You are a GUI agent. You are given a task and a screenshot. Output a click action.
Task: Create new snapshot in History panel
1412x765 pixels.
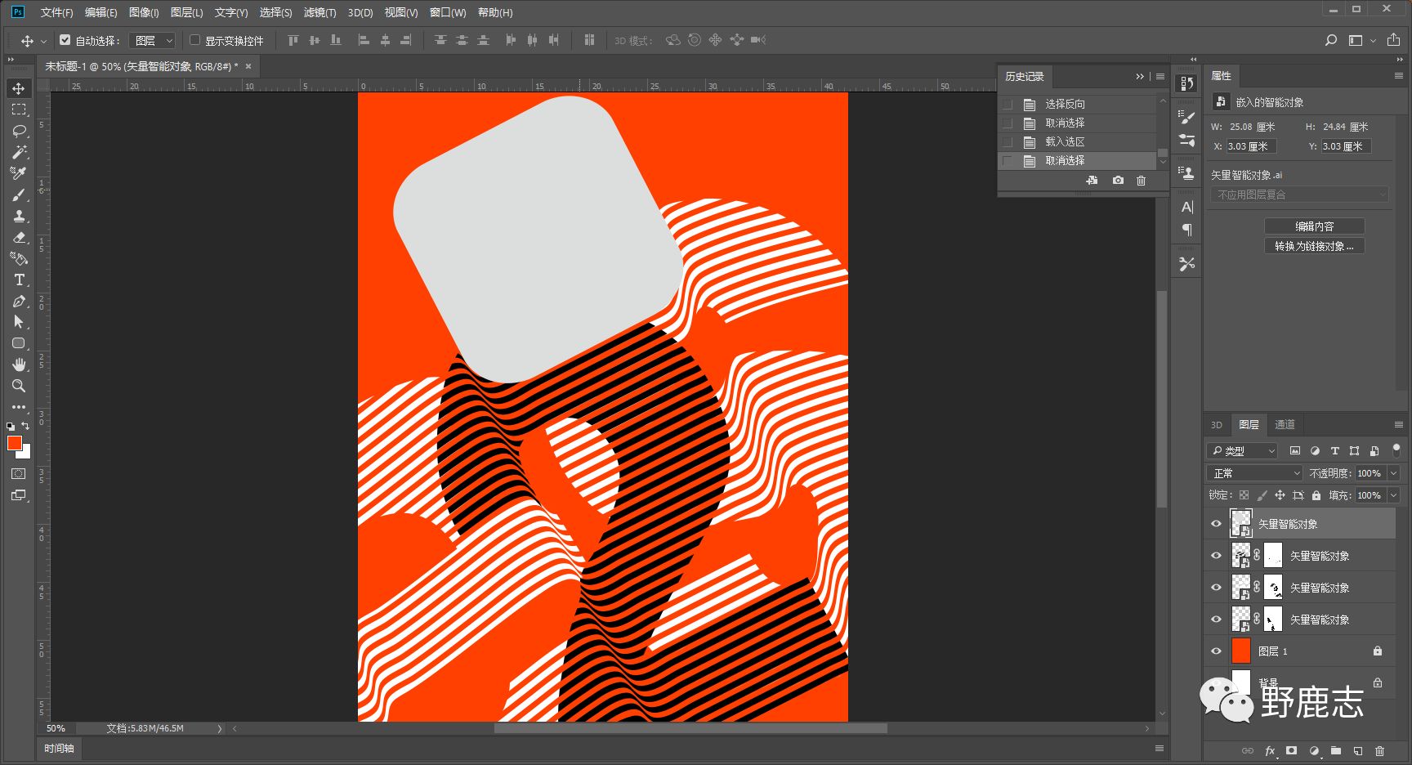(1117, 181)
